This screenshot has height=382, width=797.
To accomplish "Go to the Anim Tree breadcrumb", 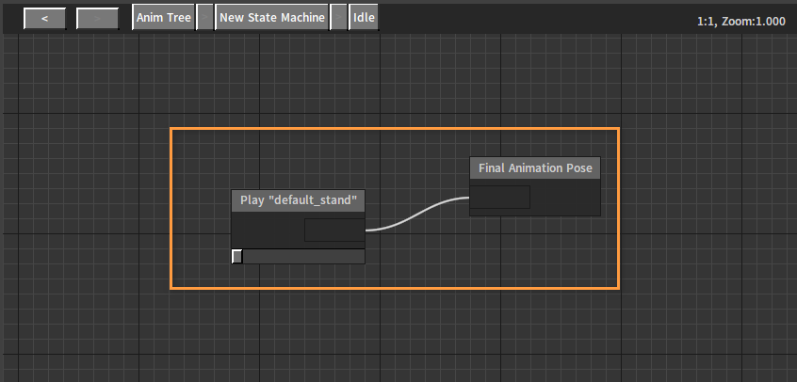I will (x=163, y=18).
